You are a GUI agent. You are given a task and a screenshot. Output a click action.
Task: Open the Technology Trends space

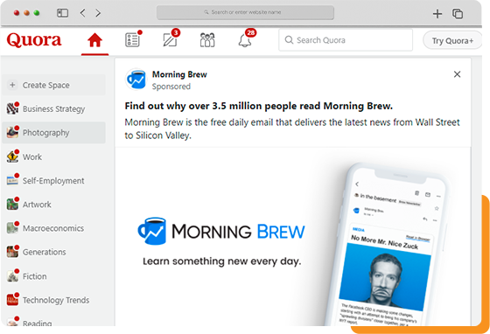click(53, 300)
